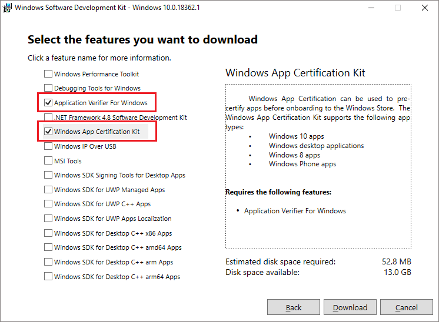Tick the .NET Framework 4.8 SDK checkbox

click(48, 117)
